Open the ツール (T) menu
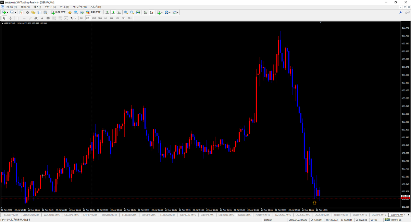Screen dimensions: 411x222 click(x=64, y=7)
